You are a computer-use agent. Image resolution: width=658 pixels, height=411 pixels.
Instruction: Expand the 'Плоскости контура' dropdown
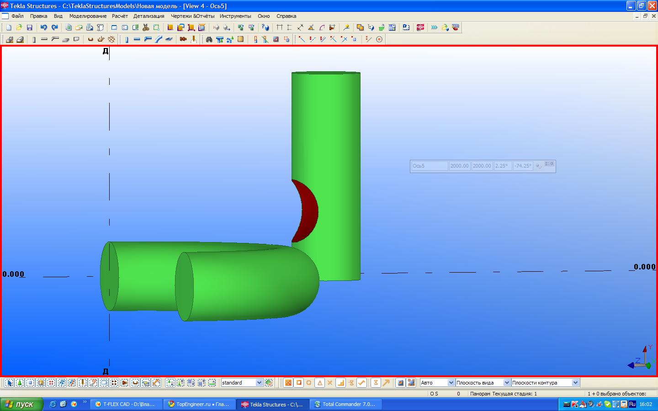(575, 383)
